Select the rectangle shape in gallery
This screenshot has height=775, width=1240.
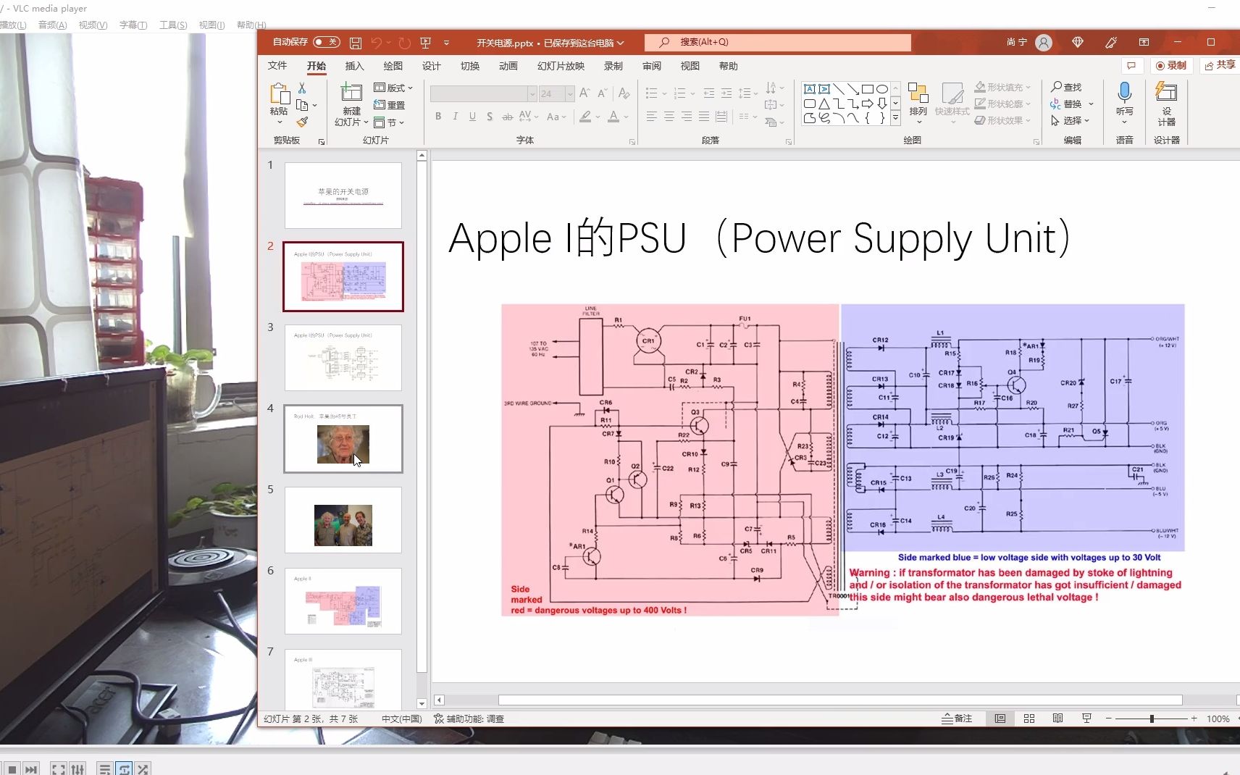[x=867, y=89]
